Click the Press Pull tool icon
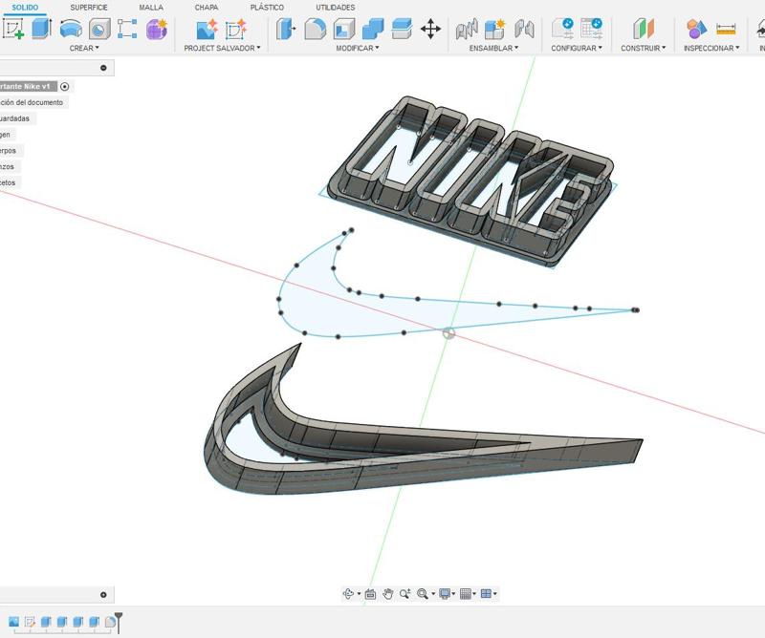765x638 pixels. tap(286, 29)
